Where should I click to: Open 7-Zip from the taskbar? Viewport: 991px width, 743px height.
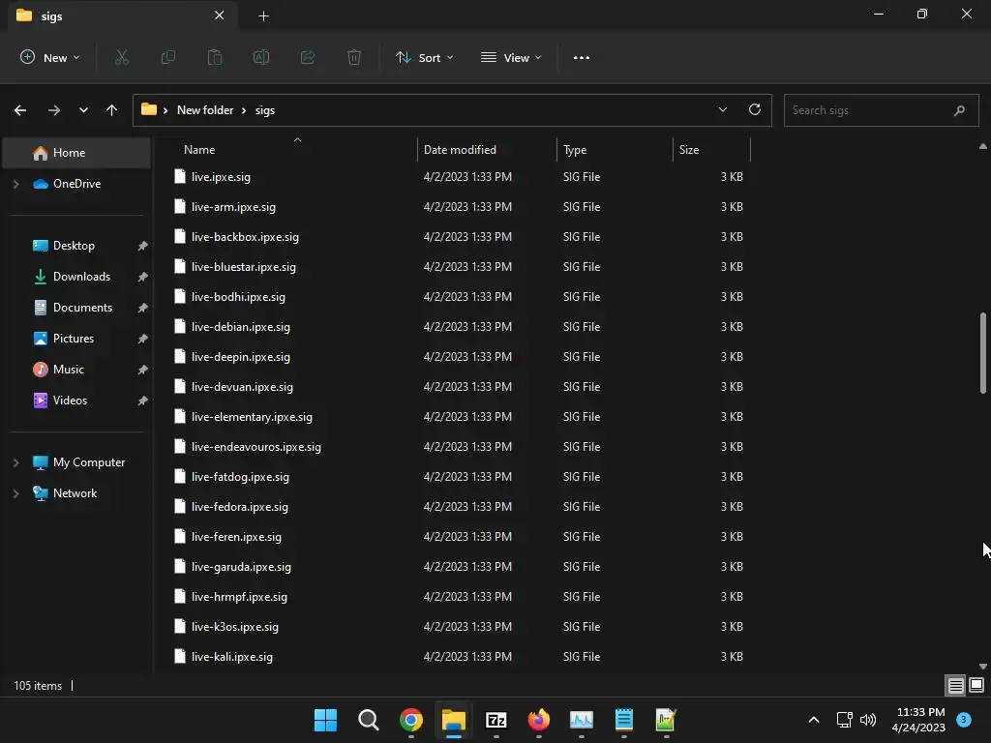tap(496, 720)
